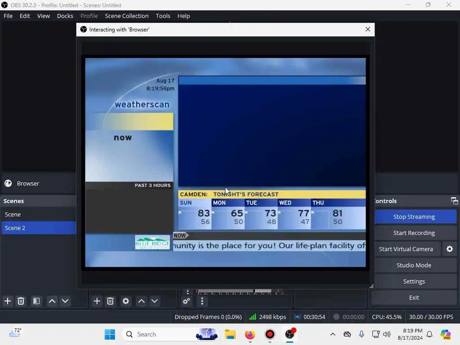Open Firefox from taskbar
The width and height of the screenshot is (460, 345).
[250, 334]
